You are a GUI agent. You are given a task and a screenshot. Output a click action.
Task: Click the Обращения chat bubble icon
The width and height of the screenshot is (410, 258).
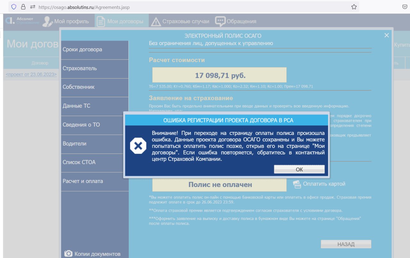click(220, 21)
